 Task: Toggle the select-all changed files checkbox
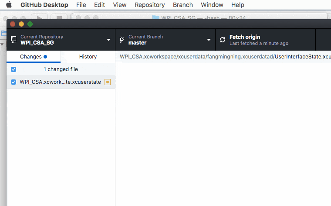pos(14,69)
